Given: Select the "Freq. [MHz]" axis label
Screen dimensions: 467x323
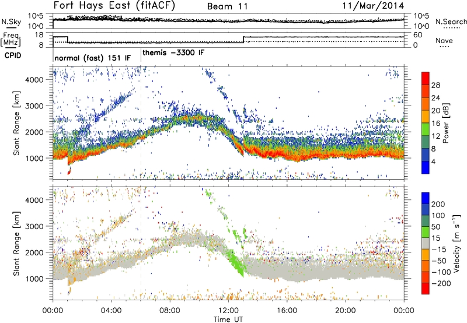Looking at the screenshot, I should pos(11,40).
